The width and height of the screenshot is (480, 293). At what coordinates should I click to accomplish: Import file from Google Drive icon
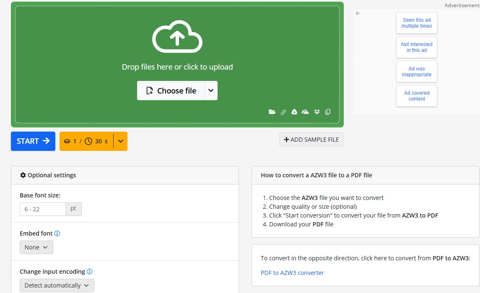click(294, 112)
